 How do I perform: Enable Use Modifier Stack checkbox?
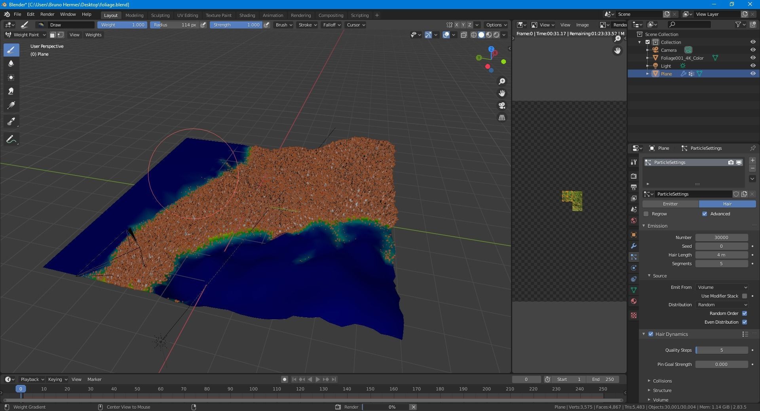coord(745,296)
